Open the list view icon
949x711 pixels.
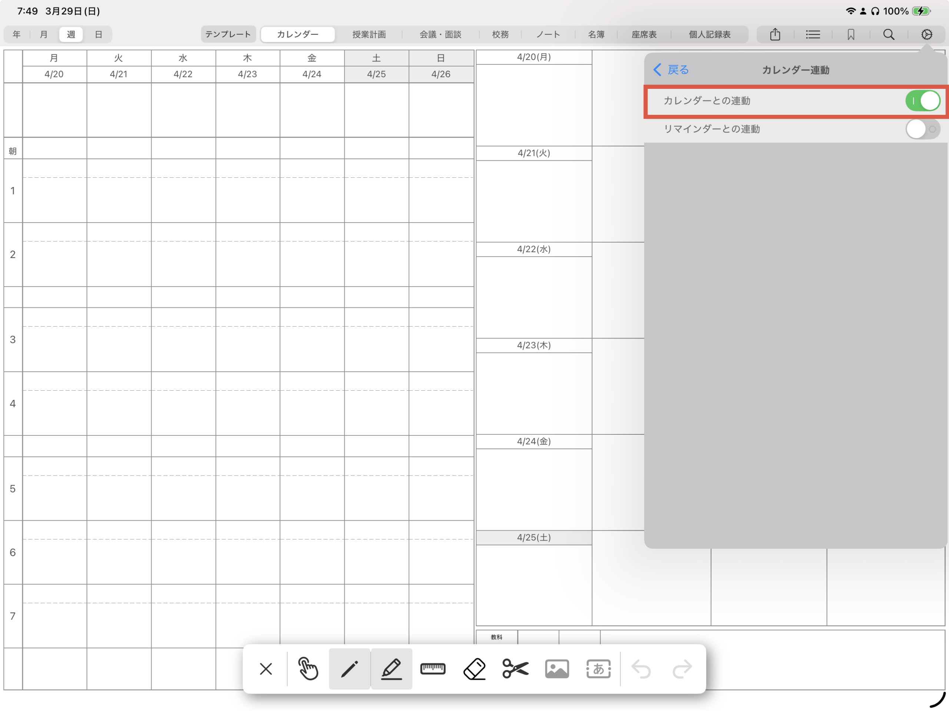coord(813,34)
